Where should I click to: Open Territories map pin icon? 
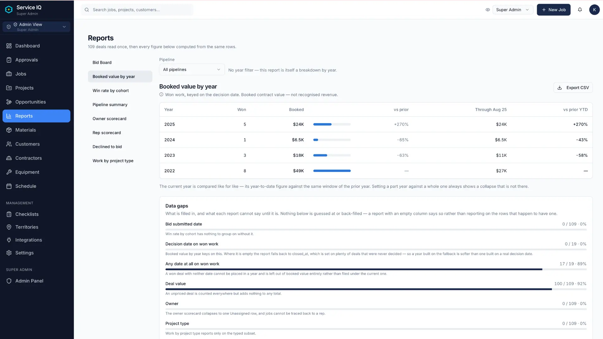(x=9, y=227)
